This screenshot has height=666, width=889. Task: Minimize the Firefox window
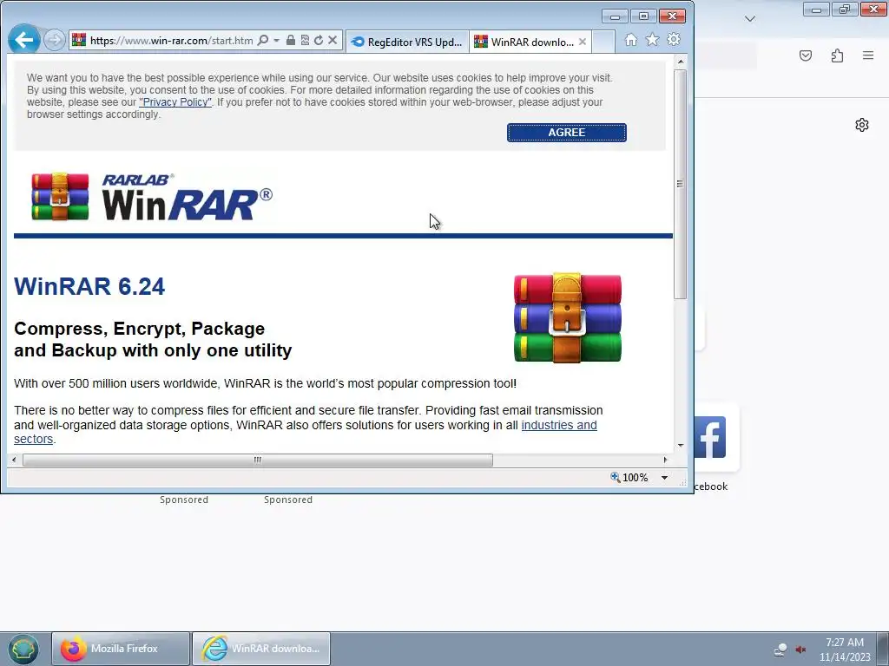tap(816, 10)
